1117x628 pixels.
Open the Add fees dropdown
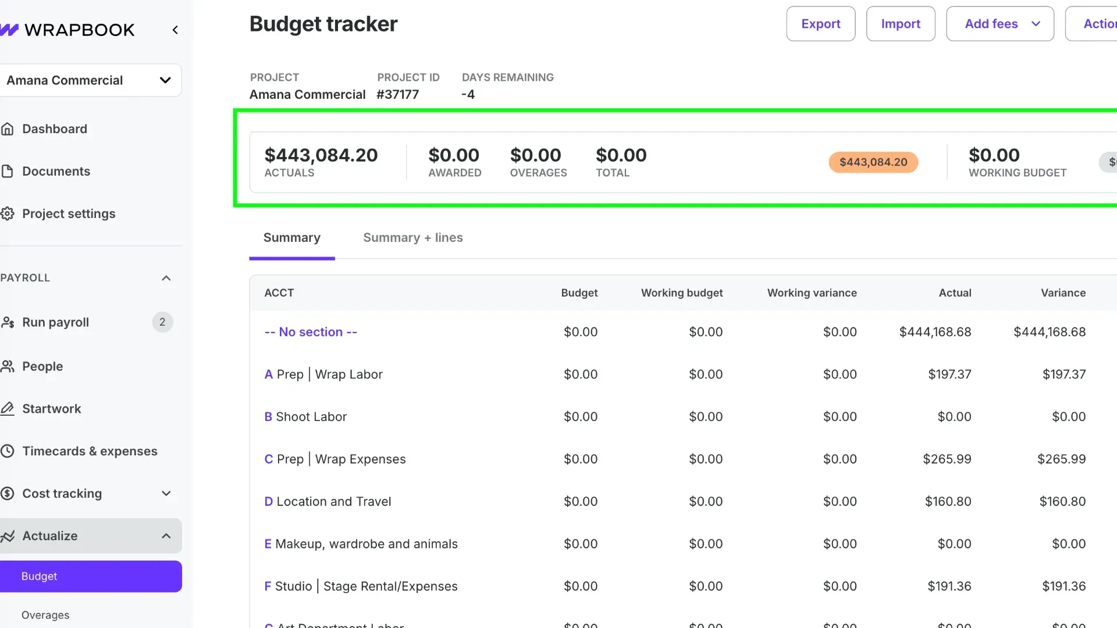(999, 24)
